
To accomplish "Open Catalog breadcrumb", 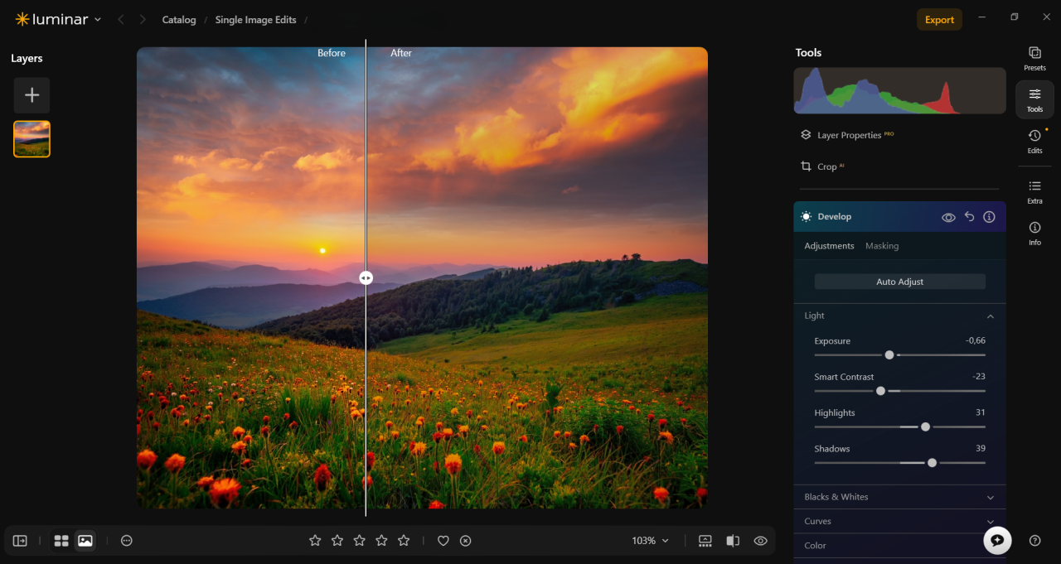I will coord(179,20).
